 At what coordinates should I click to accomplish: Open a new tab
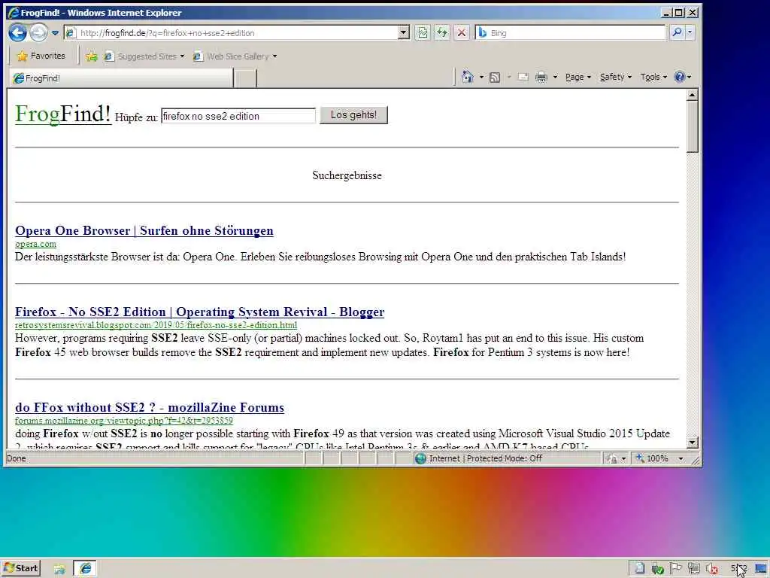click(x=244, y=78)
